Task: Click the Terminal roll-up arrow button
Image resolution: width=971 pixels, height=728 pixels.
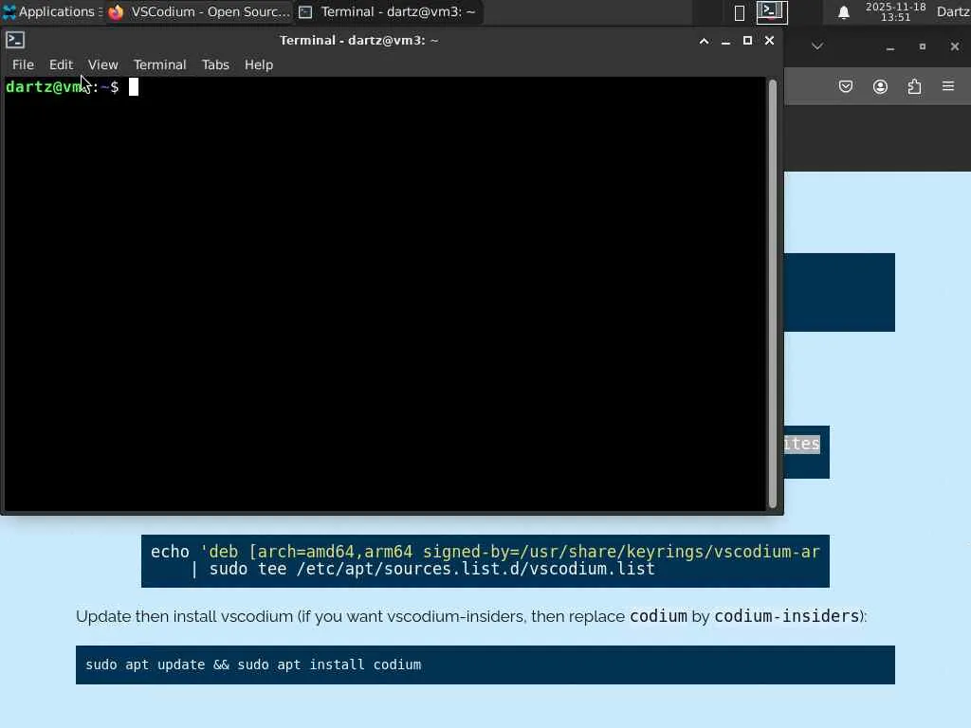Action: [x=705, y=41]
